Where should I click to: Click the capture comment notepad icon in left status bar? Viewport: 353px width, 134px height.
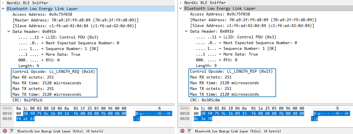(11, 131)
